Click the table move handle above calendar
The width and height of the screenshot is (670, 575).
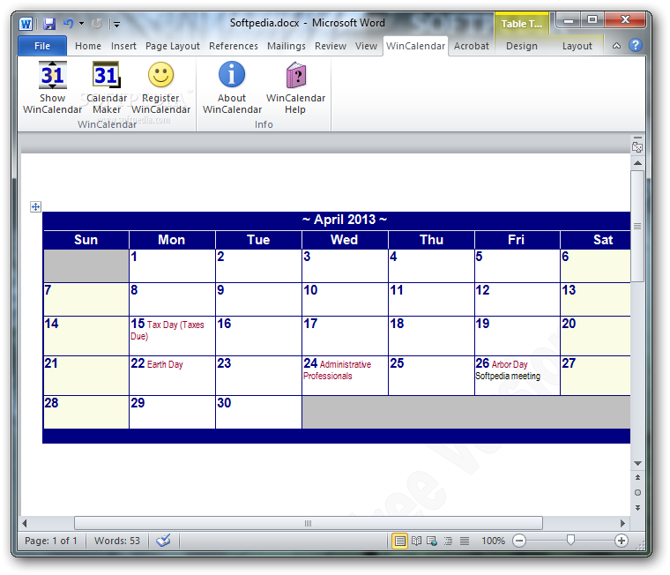(36, 206)
